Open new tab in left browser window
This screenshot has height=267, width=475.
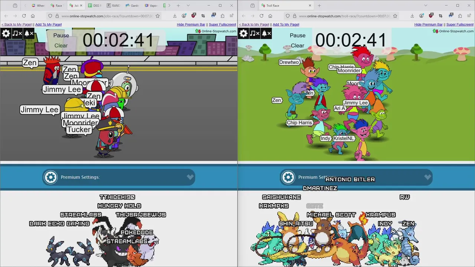(x=178, y=6)
